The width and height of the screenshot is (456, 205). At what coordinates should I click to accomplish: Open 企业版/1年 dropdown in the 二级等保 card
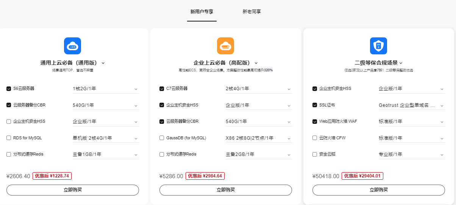click(x=412, y=89)
